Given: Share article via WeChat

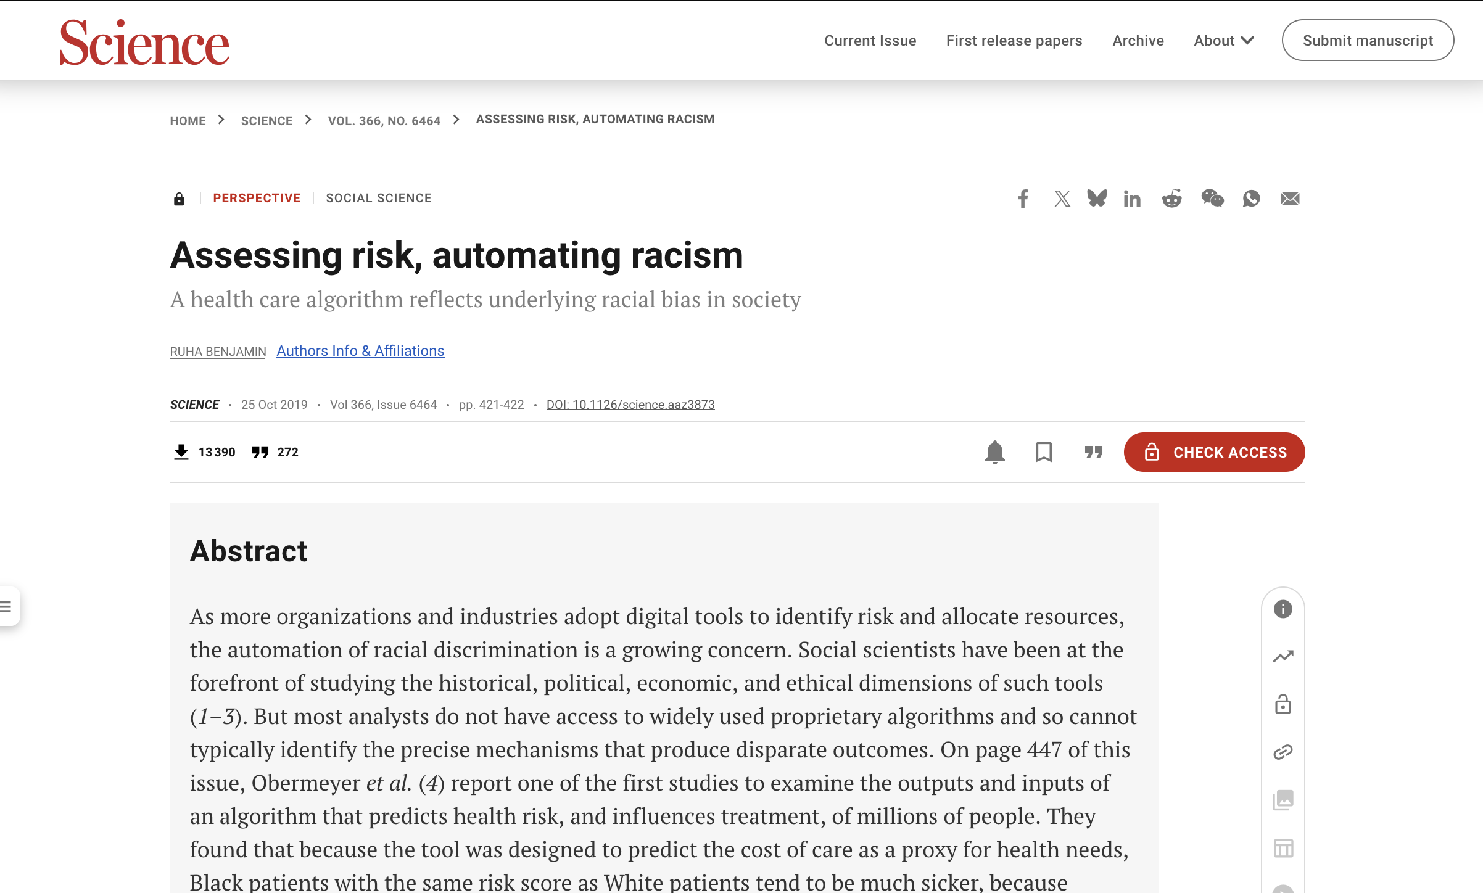Looking at the screenshot, I should tap(1212, 199).
